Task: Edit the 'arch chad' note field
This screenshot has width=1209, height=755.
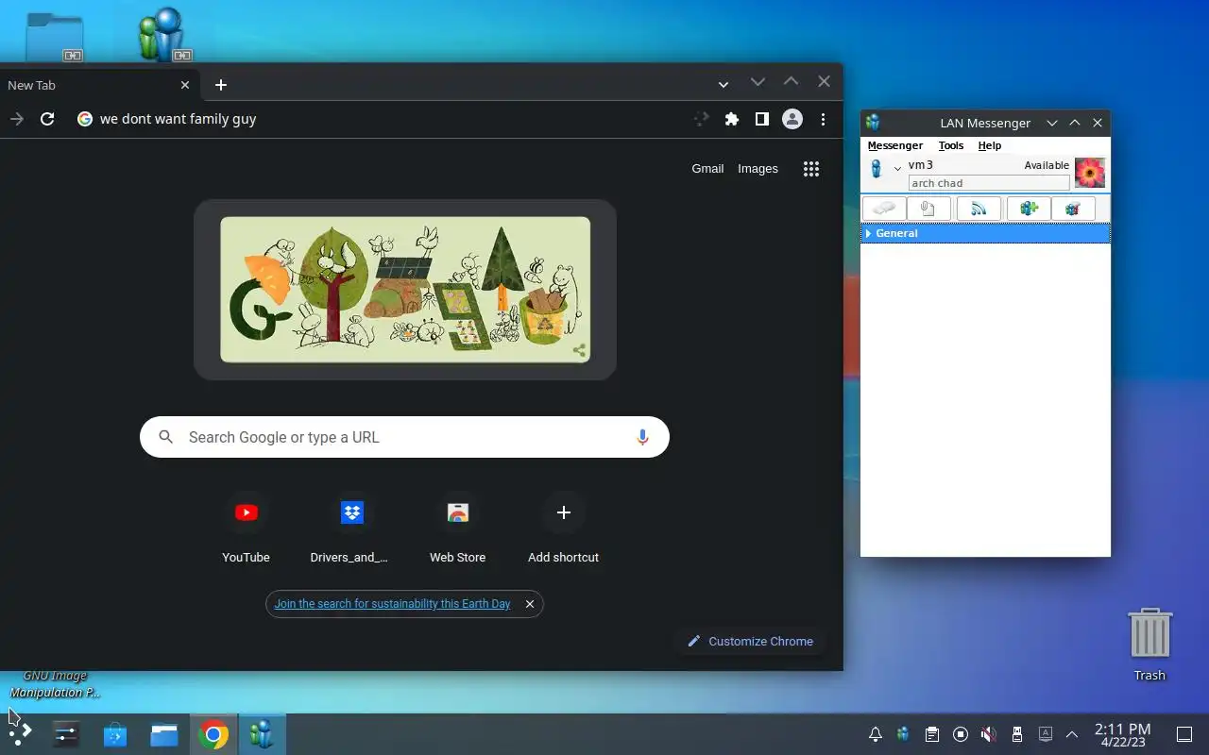Action: pos(989,183)
